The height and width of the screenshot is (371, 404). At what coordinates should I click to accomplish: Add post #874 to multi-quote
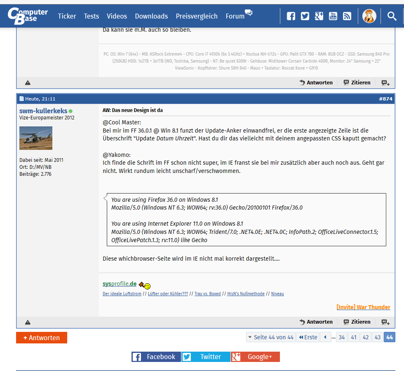click(385, 322)
